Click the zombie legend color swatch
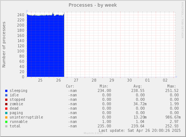The width and height of the screenshot is (186, 137). 6,104
